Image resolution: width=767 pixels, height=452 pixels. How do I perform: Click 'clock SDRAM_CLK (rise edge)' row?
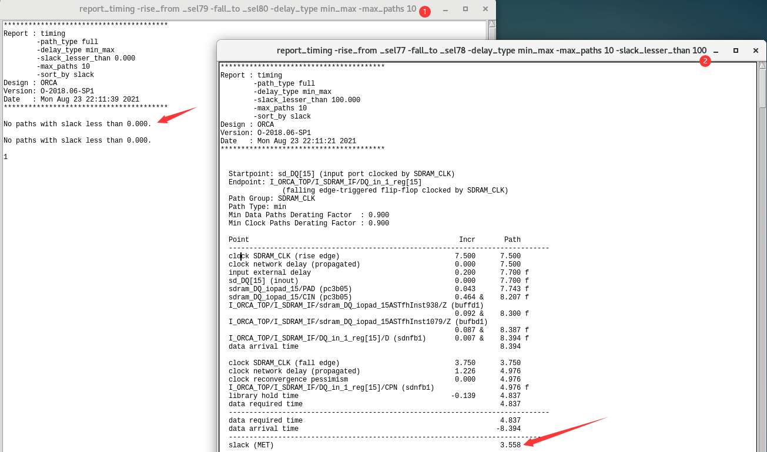click(x=374, y=256)
